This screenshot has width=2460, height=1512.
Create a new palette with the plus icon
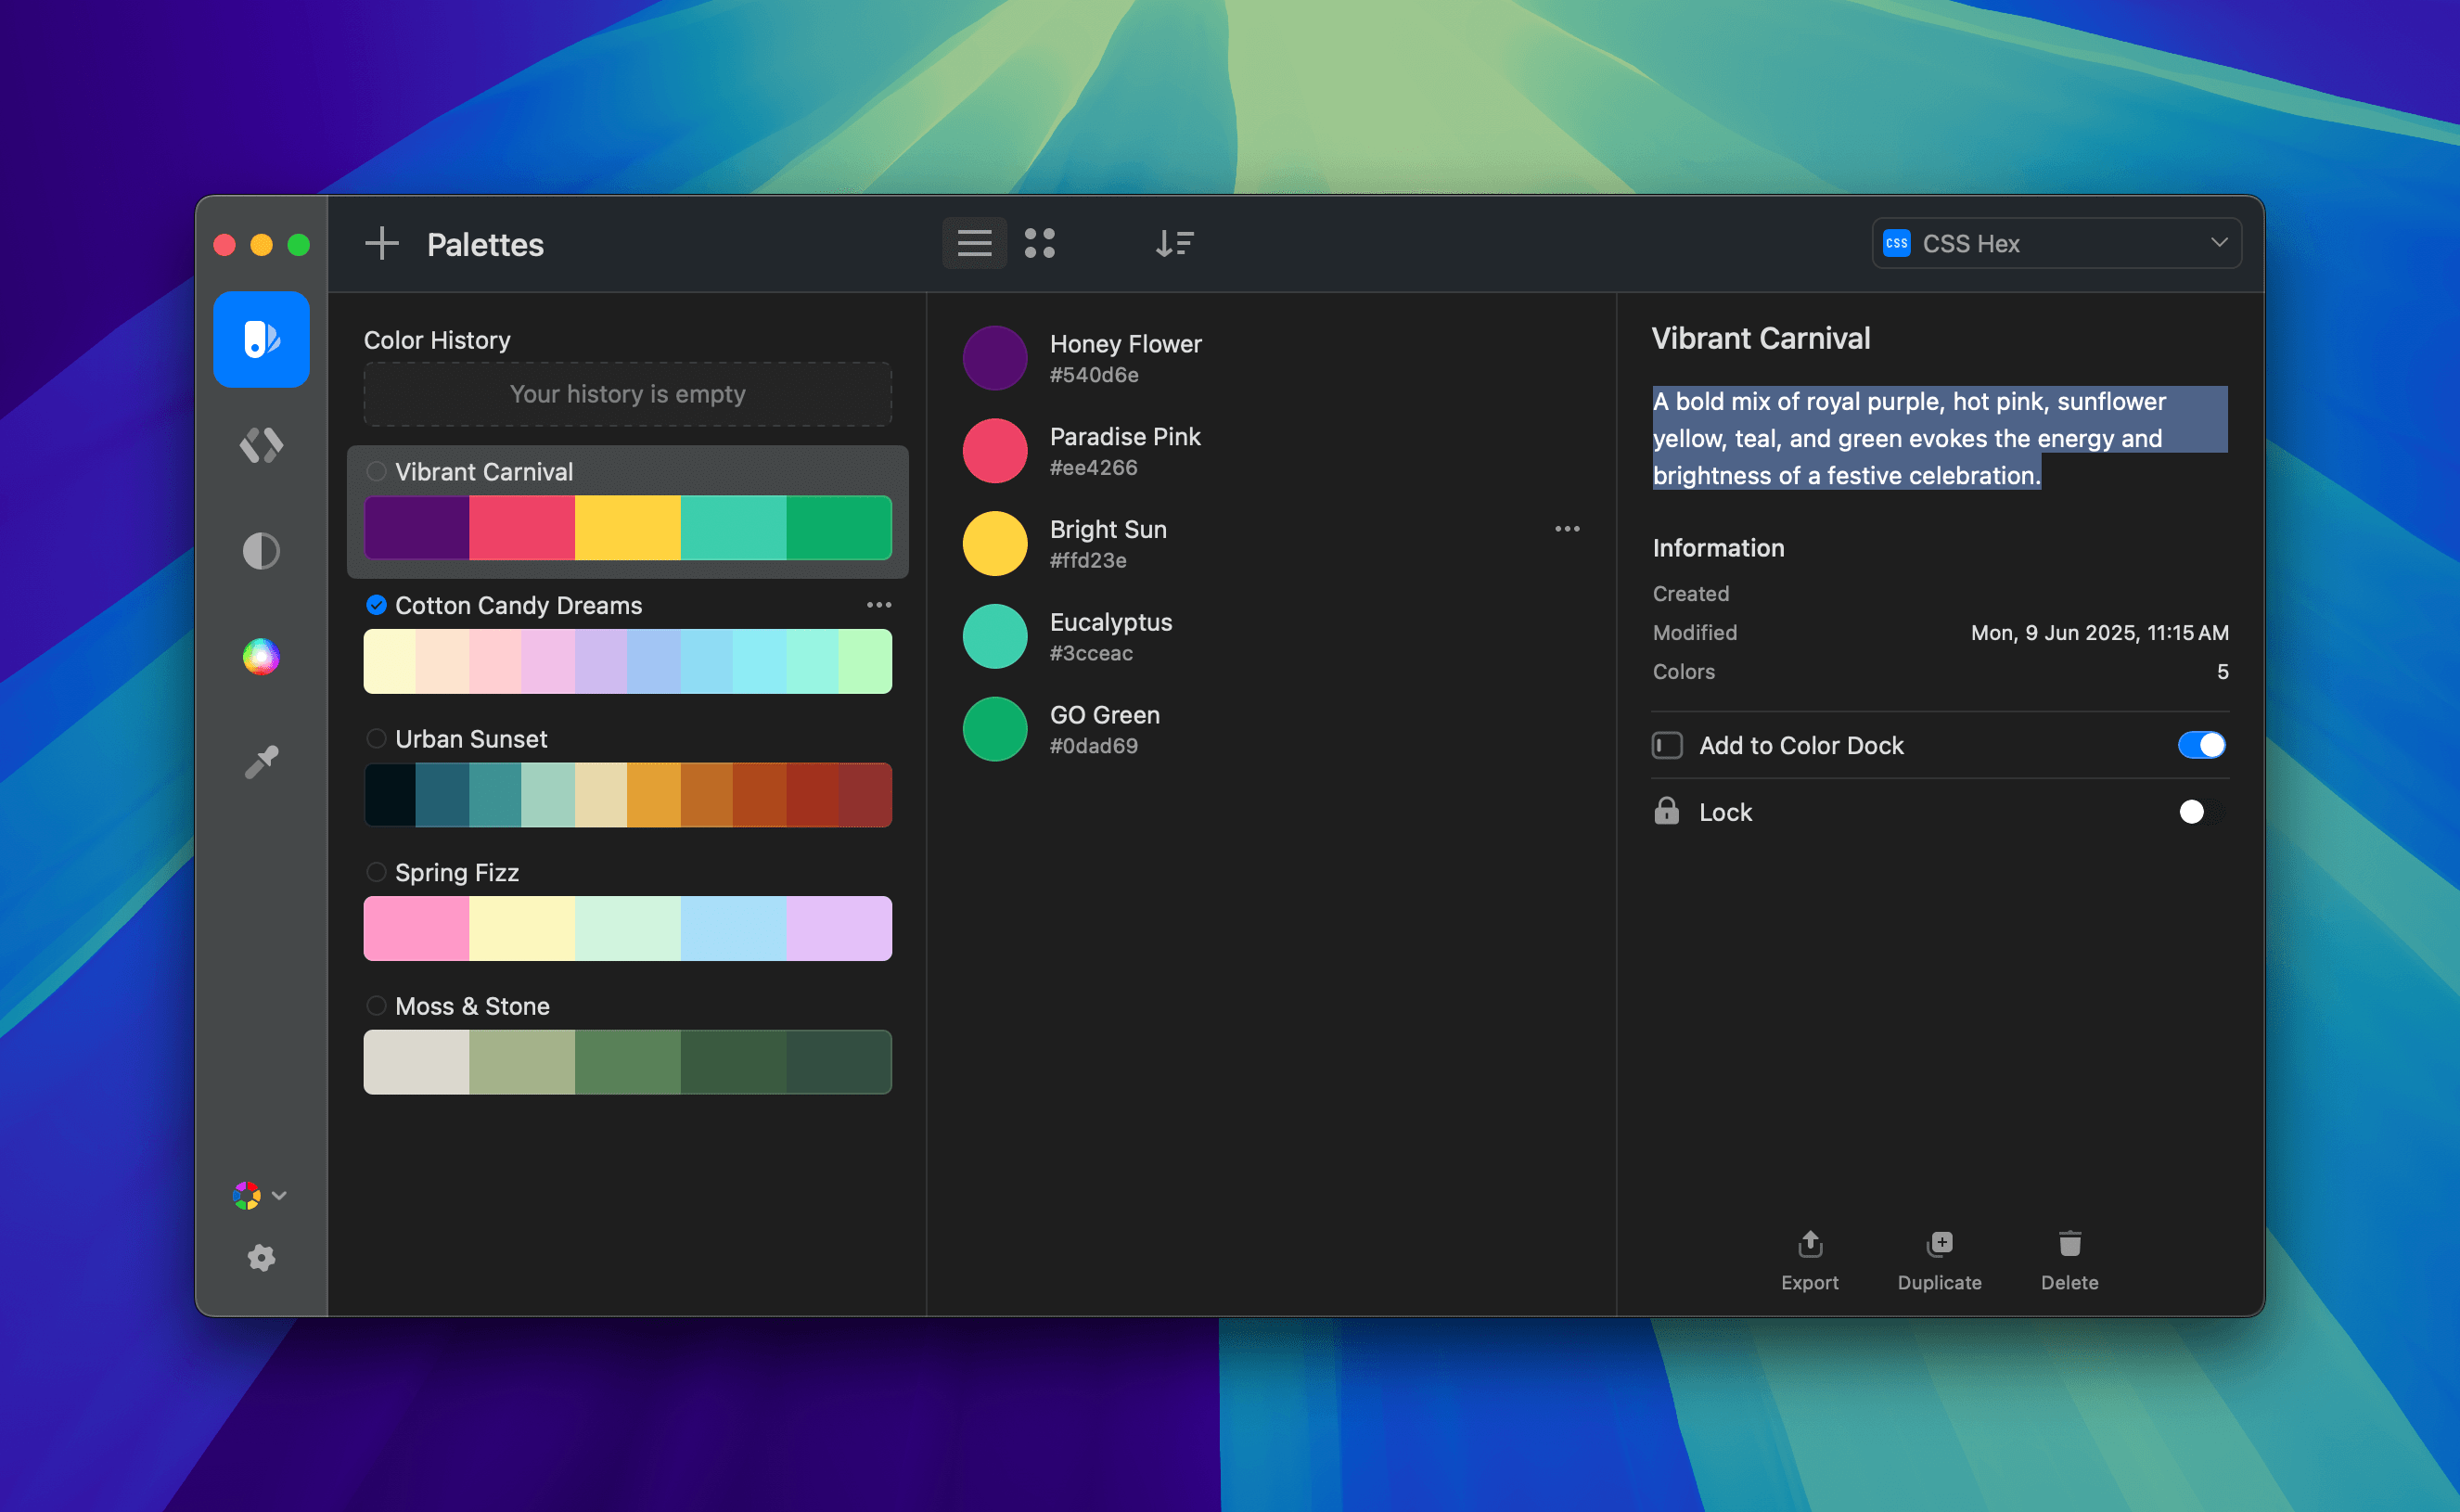[381, 243]
